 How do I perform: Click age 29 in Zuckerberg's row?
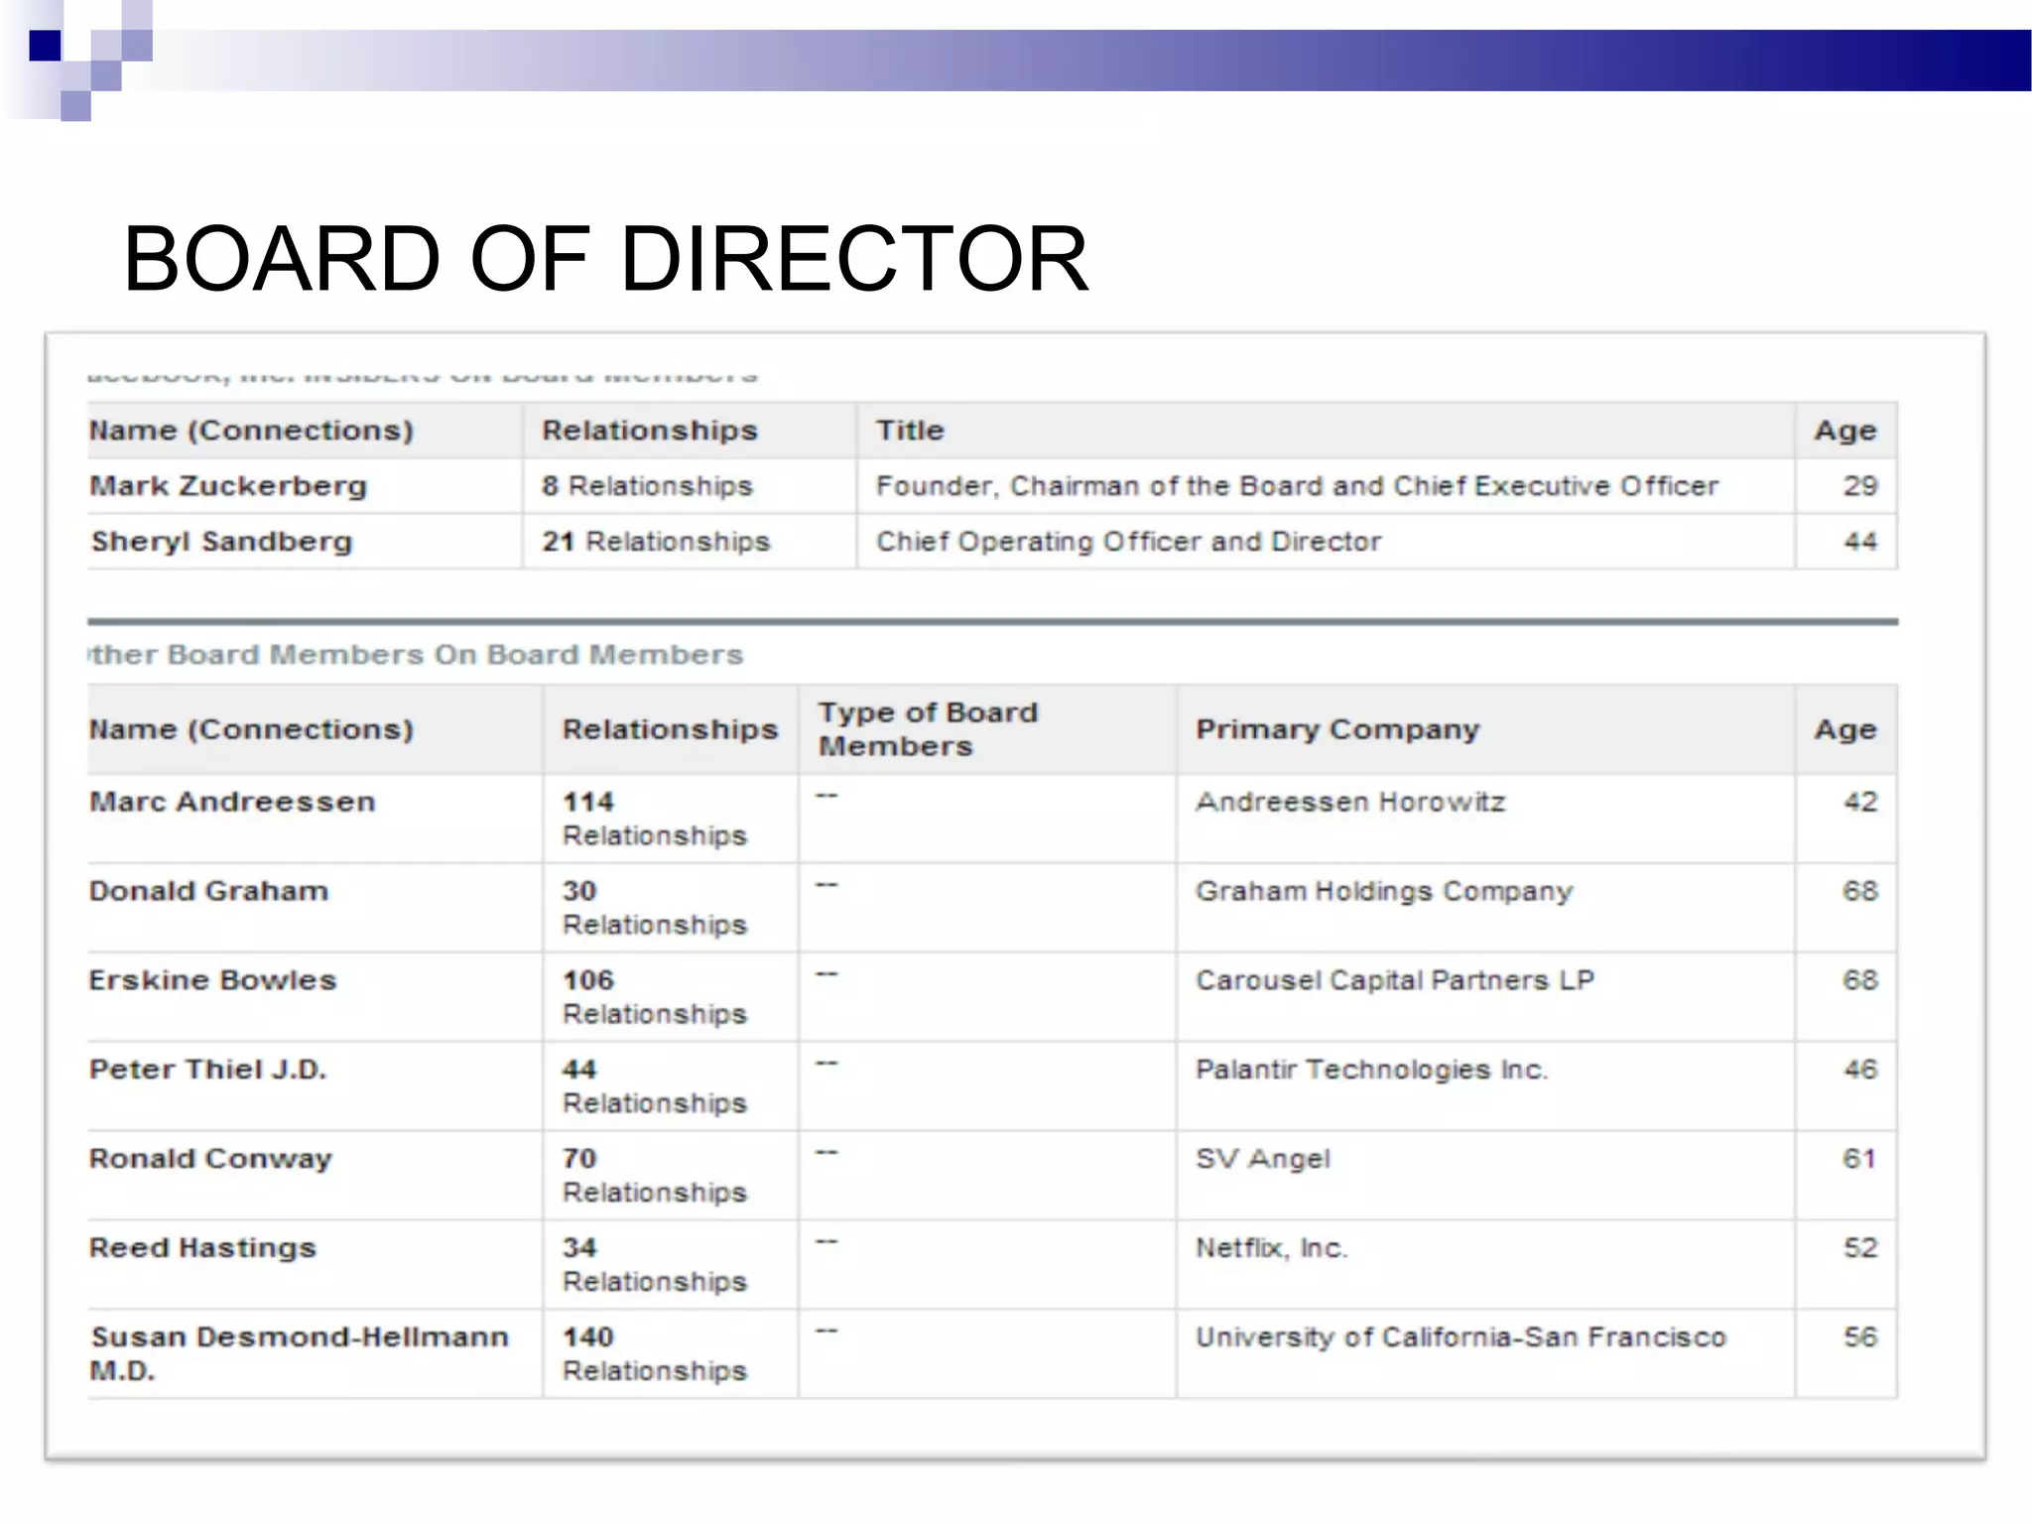pos(1860,486)
